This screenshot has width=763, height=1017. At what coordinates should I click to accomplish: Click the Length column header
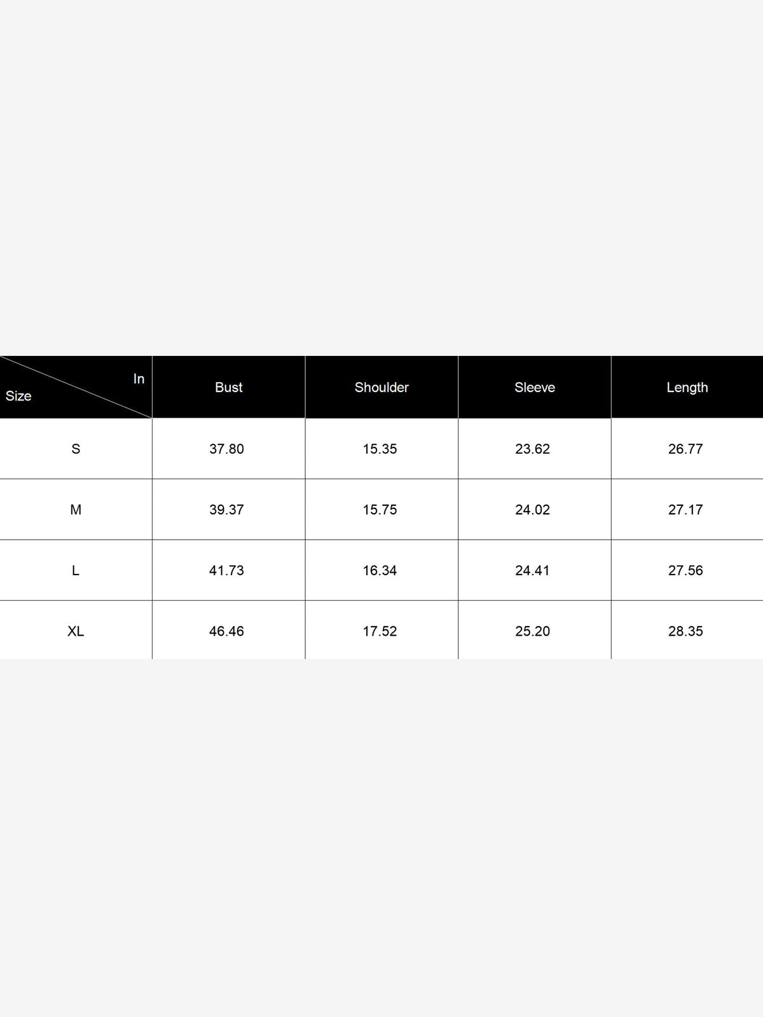click(x=687, y=387)
